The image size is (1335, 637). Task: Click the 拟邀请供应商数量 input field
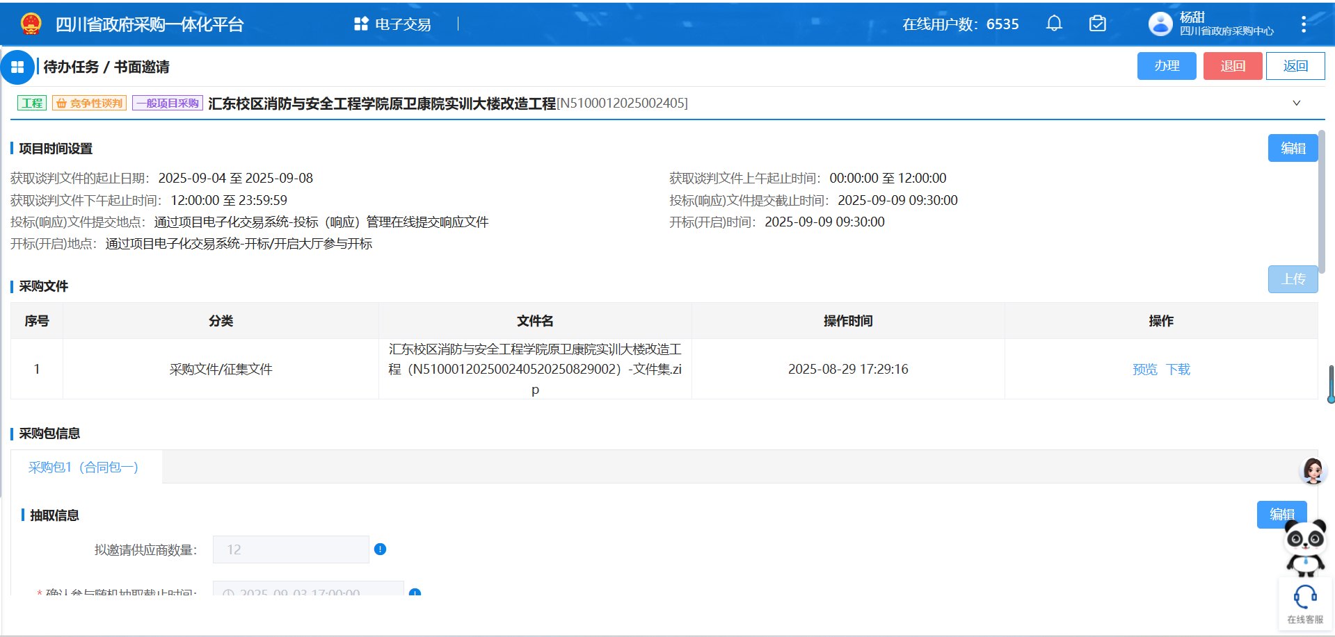(291, 549)
